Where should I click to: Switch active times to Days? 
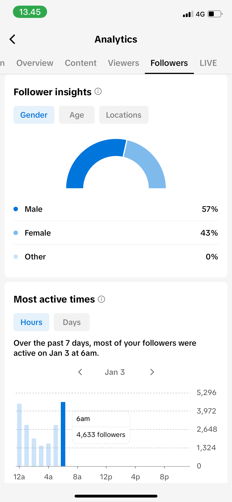72,322
